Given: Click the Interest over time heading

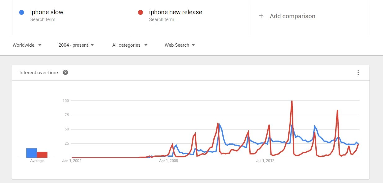Looking at the screenshot, I should [x=39, y=73].
